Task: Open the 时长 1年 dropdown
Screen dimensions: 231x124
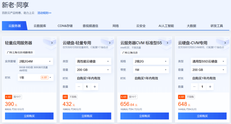Action: (x=36, y=78)
